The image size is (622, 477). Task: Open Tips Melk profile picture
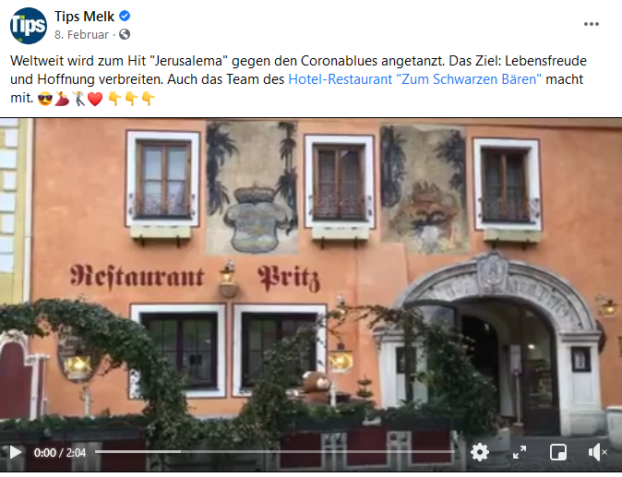pos(29,26)
